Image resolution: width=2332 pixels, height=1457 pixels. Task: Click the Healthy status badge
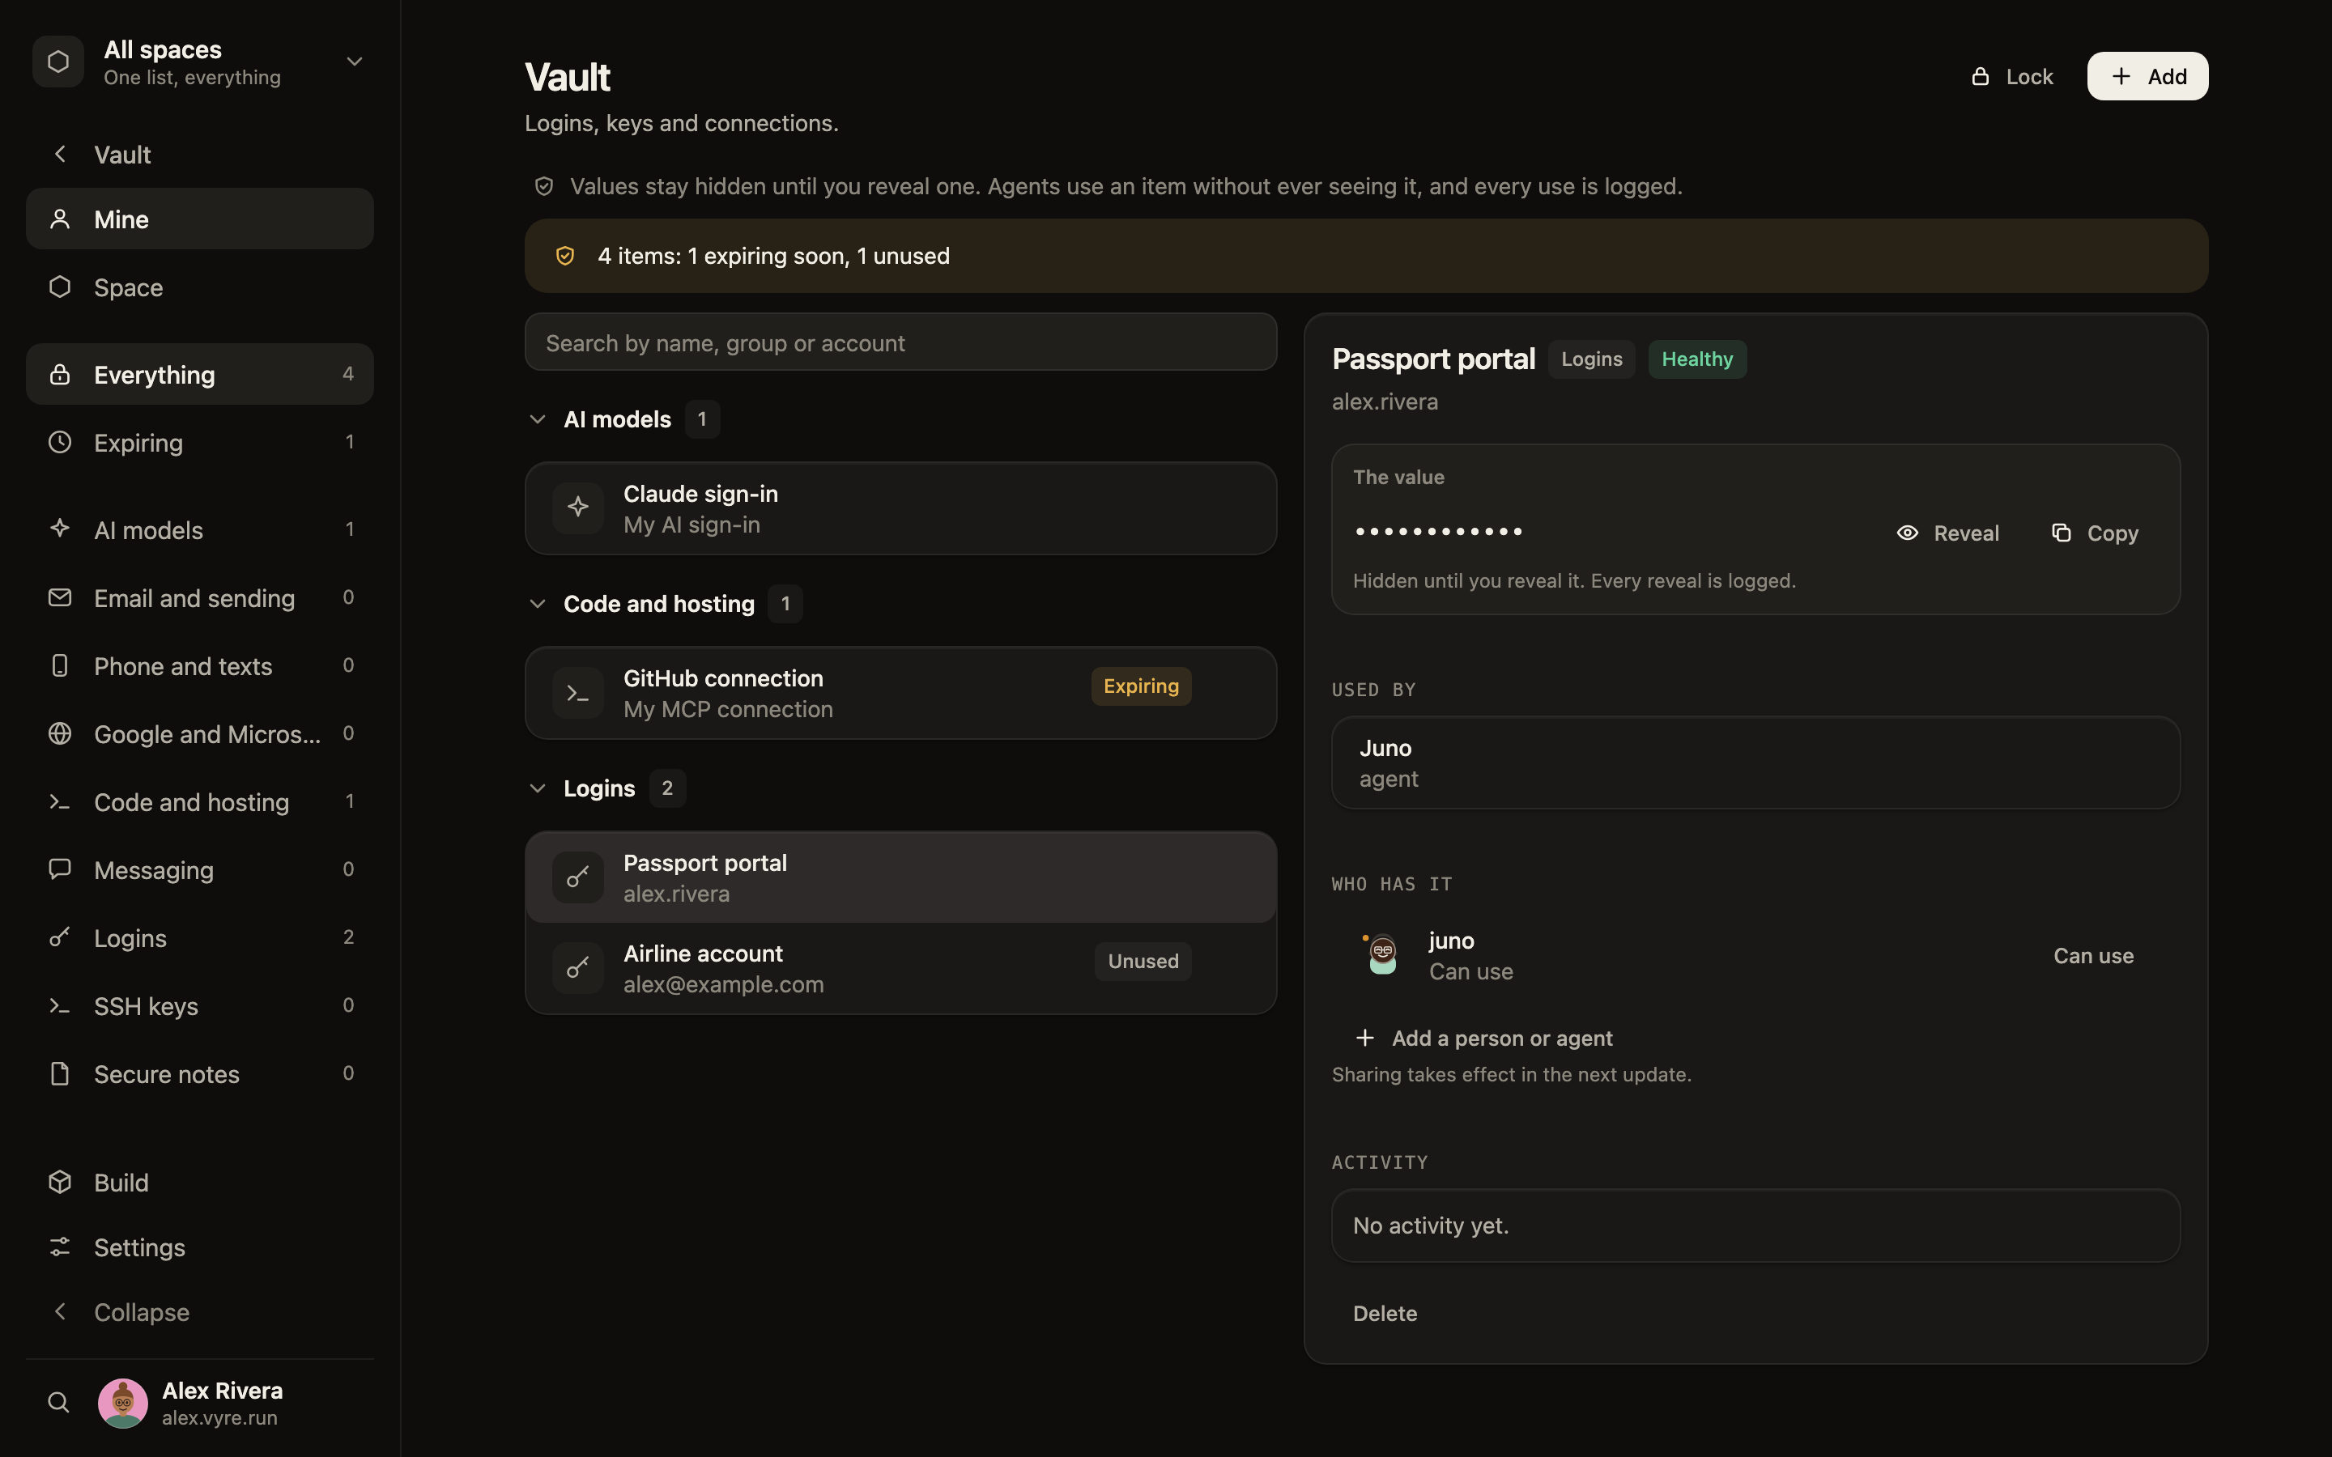(1697, 359)
